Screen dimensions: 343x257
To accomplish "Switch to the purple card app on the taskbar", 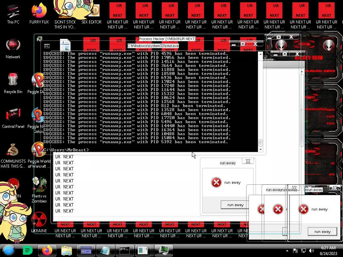I will click(86, 250).
